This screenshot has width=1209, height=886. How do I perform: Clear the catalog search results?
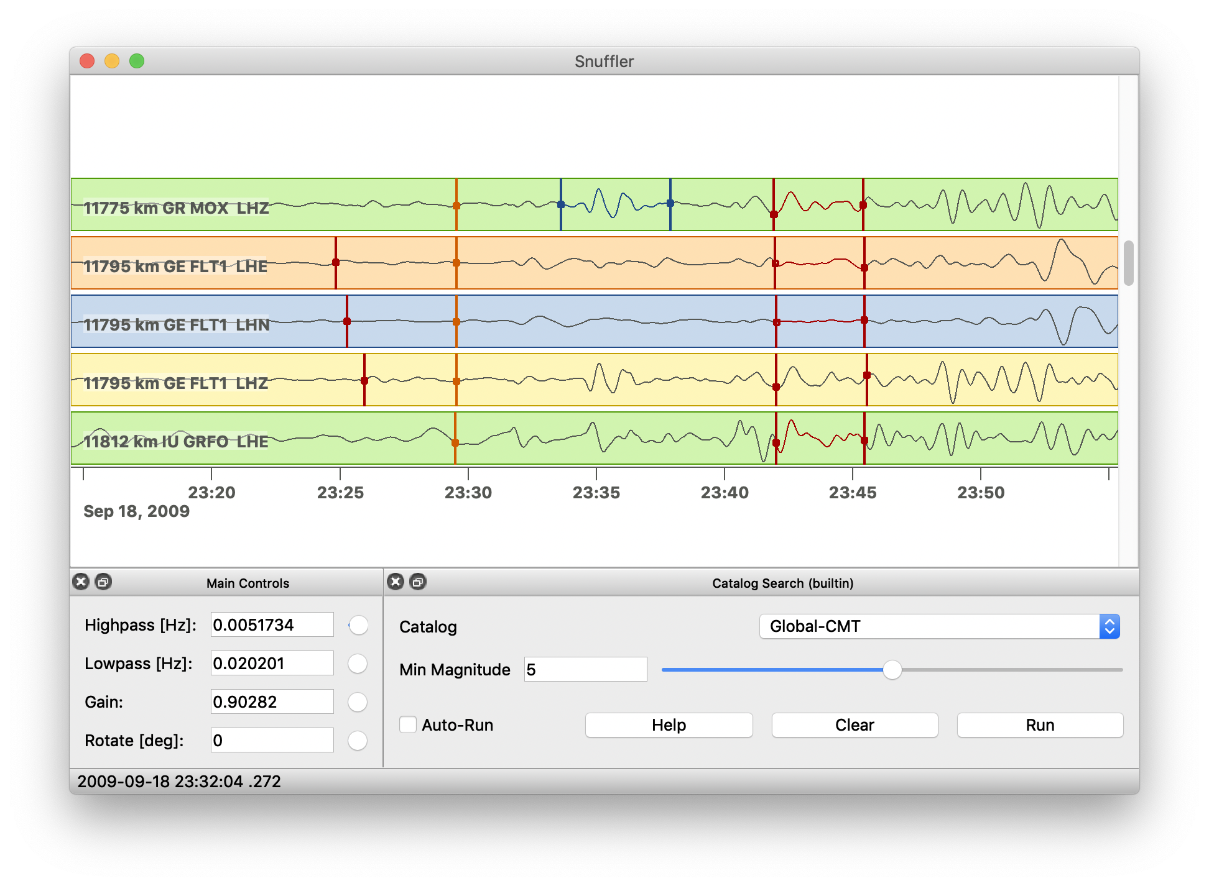pos(855,725)
